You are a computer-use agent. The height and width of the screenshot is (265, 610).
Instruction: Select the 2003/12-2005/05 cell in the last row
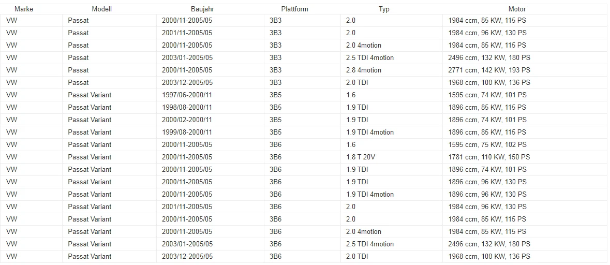tap(210, 256)
